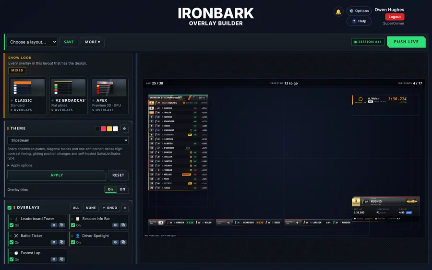Pick the red theme color swatch
Image resolution: width=432 pixels, height=270 pixels.
tap(103, 129)
